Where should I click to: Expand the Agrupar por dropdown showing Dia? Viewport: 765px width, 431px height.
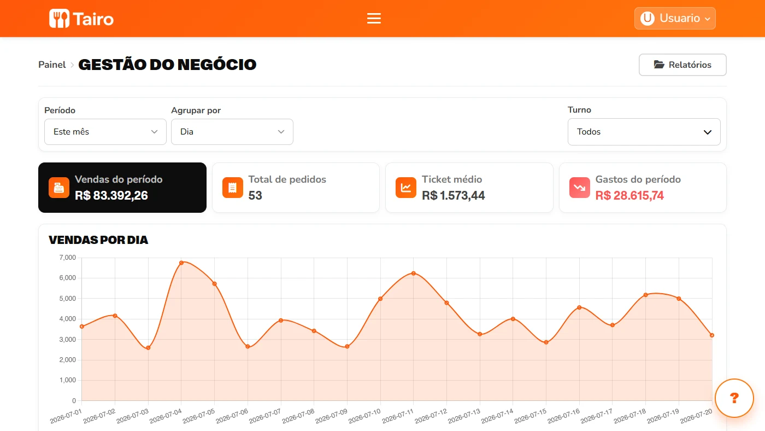click(x=232, y=132)
